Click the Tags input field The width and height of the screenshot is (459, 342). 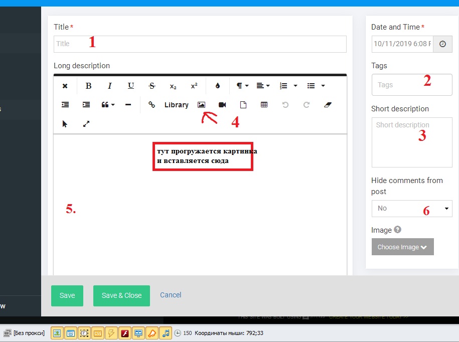(412, 85)
